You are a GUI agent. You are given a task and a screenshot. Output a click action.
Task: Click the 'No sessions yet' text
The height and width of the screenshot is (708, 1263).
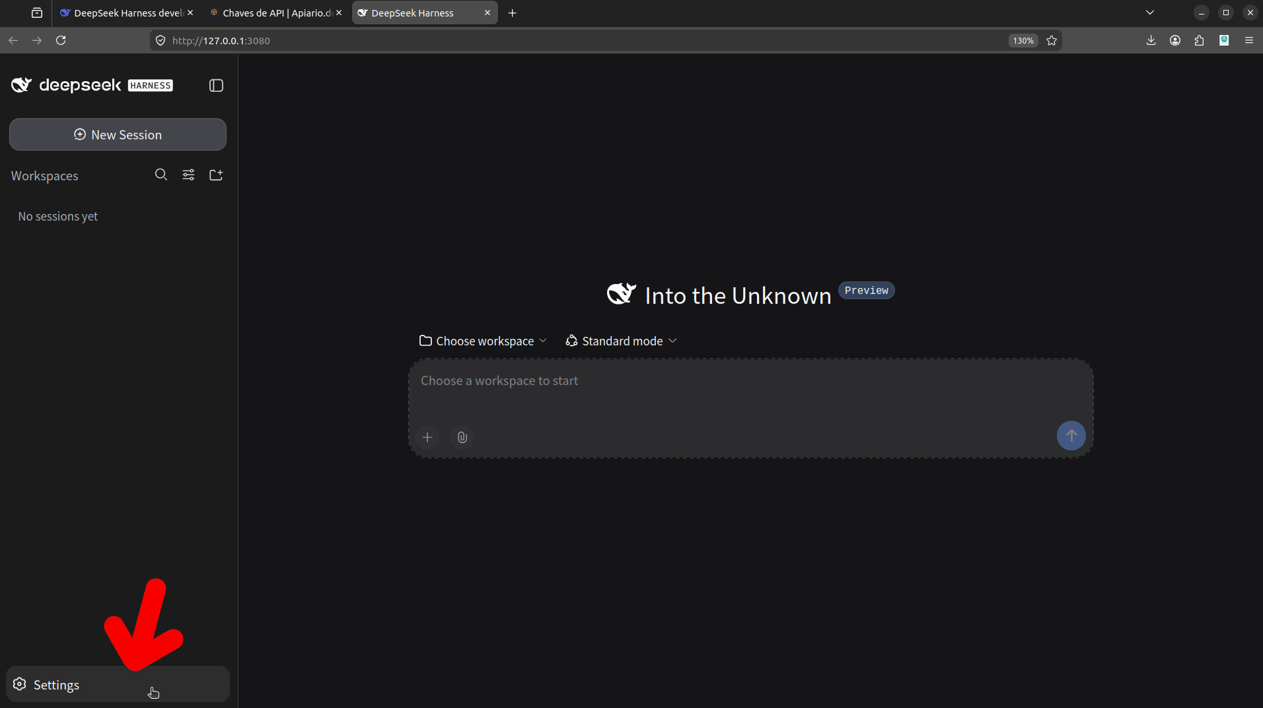coord(58,217)
